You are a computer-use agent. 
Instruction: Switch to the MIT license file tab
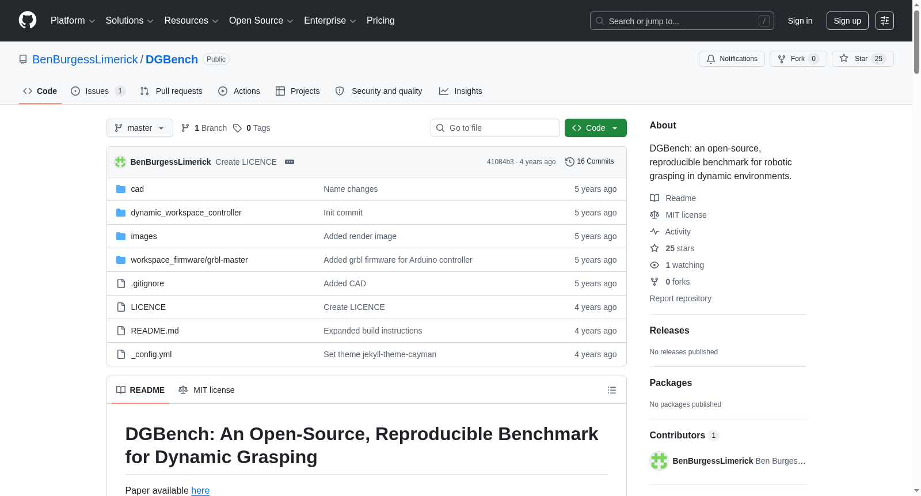coord(207,390)
